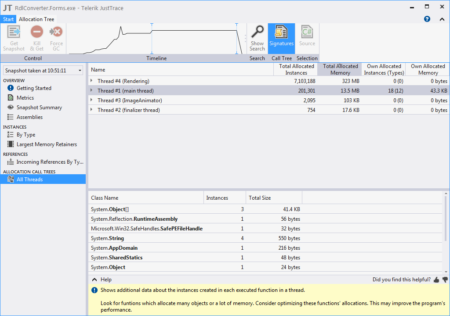The width and height of the screenshot is (450, 316).
Task: Click the Metrics icon
Action: coord(11,98)
